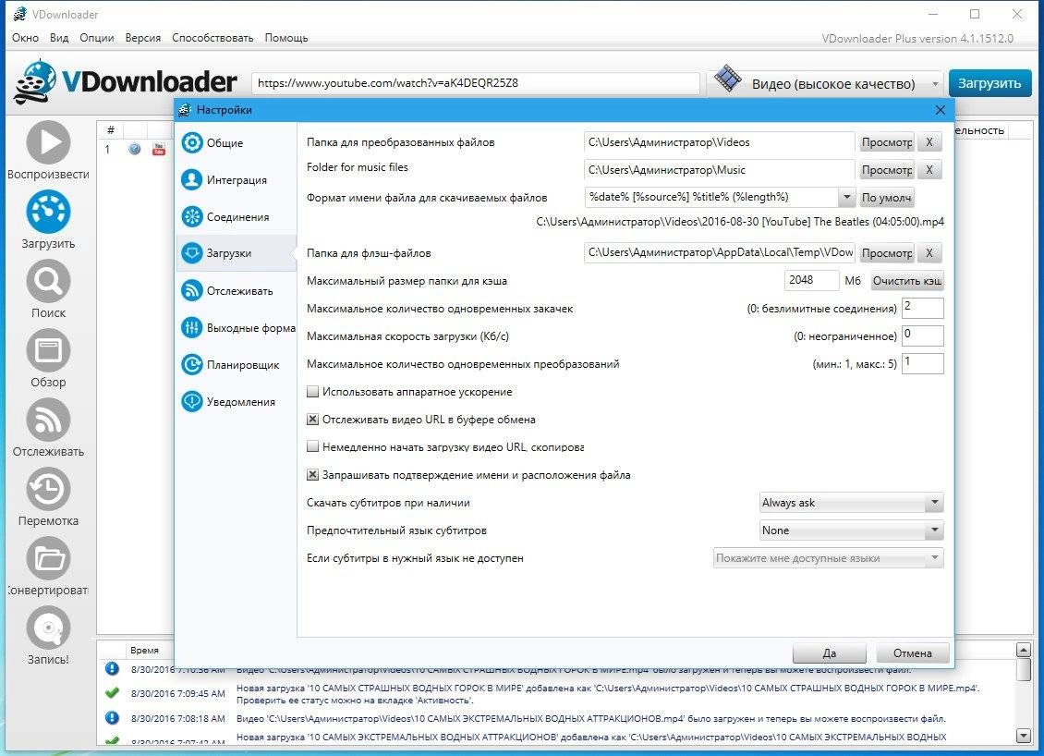Click the info icon of the 7:08:18 AM log entry
The image size is (1044, 756).
112,718
